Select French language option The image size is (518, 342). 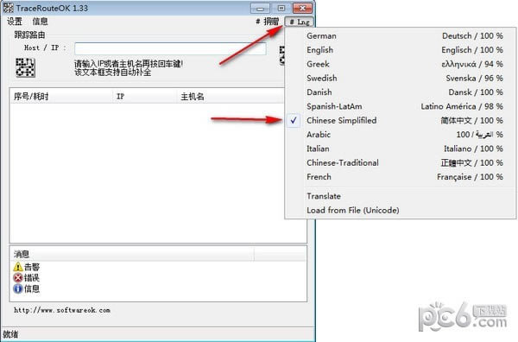(401, 177)
